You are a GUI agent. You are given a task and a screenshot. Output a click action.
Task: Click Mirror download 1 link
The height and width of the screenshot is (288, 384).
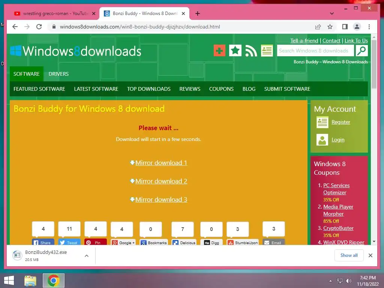pos(161,163)
